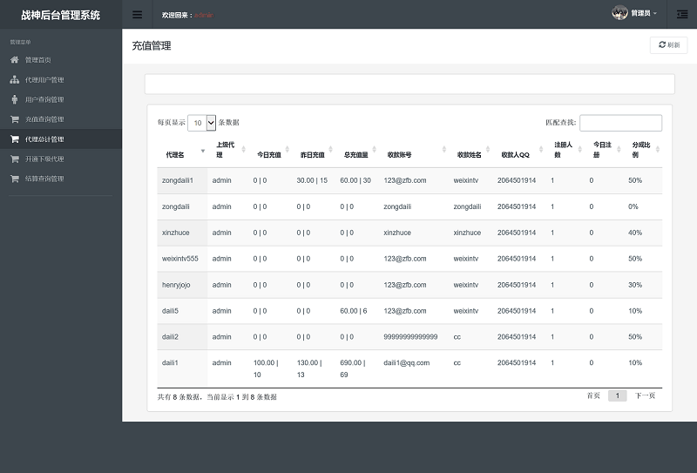
Task: Click the cart icon for 充值查询管理
Action: tap(14, 119)
